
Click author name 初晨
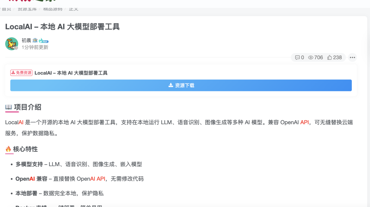point(26,41)
